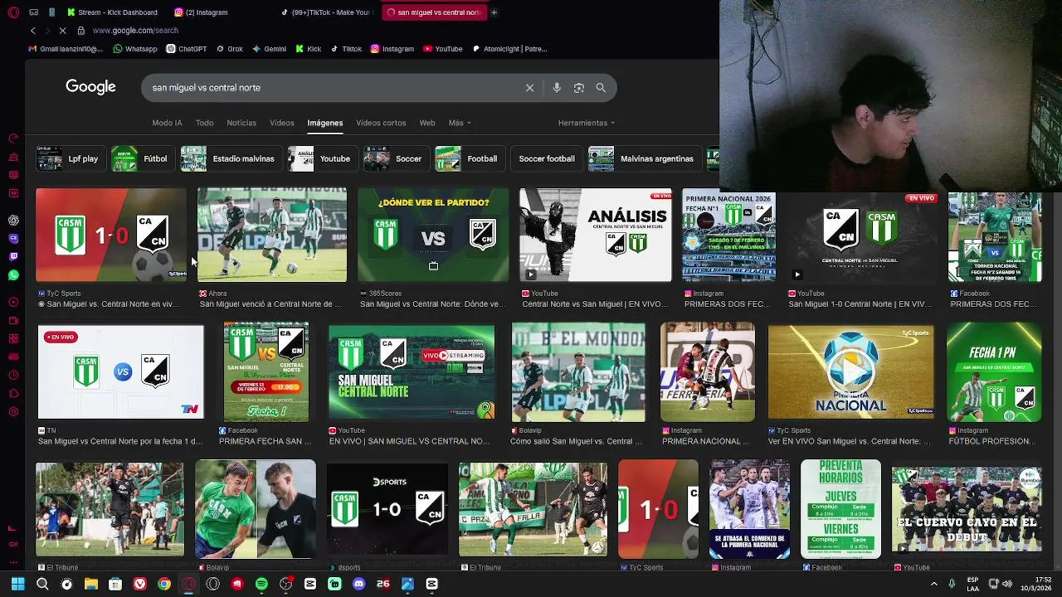Open TyC Sports 1-0 score image result
This screenshot has width=1062, height=597.
(x=111, y=235)
